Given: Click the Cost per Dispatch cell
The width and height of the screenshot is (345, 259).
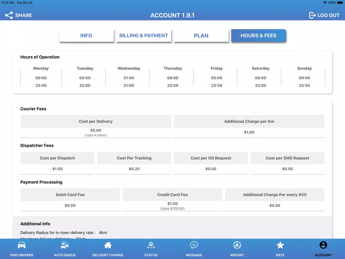Looking at the screenshot, I should pyautogui.click(x=57, y=163).
